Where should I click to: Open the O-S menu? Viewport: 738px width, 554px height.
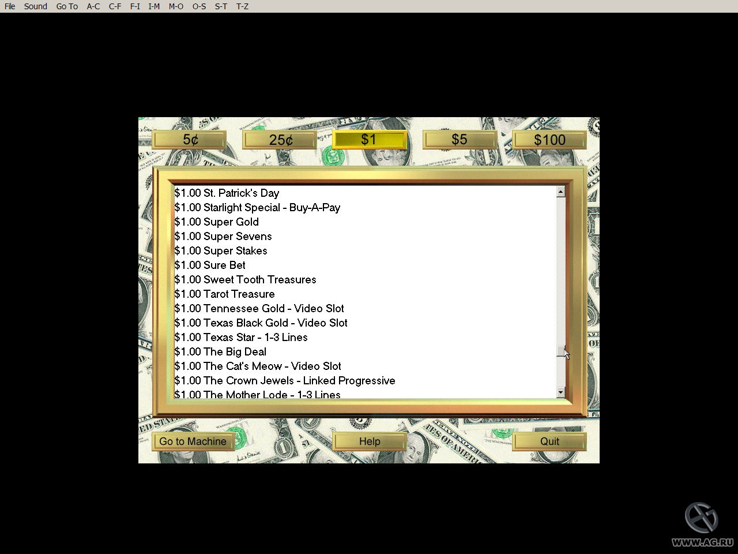[x=199, y=6]
